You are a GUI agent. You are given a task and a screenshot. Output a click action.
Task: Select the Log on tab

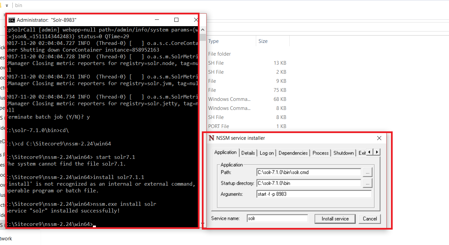pyautogui.click(x=267, y=153)
